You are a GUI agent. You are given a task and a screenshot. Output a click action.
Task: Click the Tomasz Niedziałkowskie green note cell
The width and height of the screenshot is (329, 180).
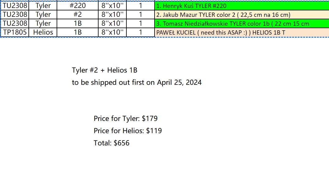(242, 24)
